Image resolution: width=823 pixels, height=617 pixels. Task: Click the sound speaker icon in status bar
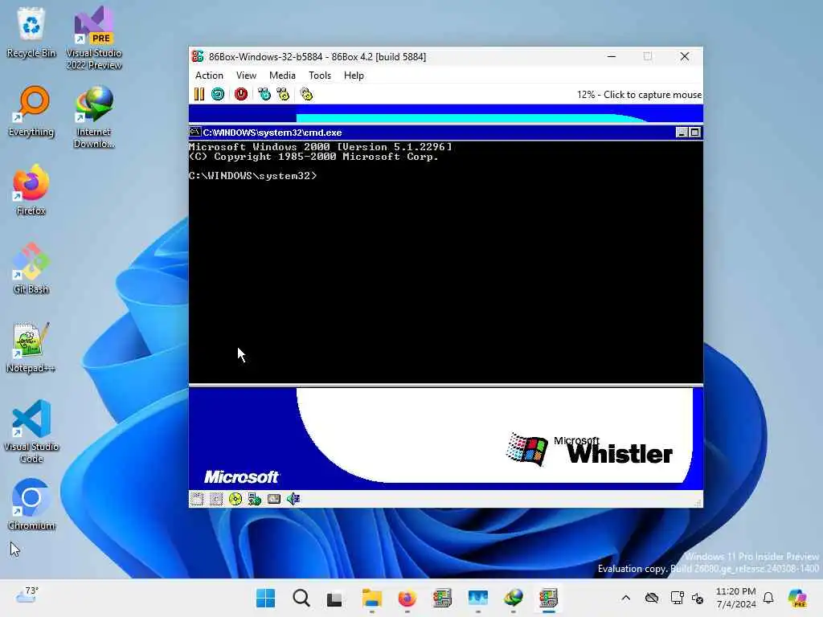293,499
